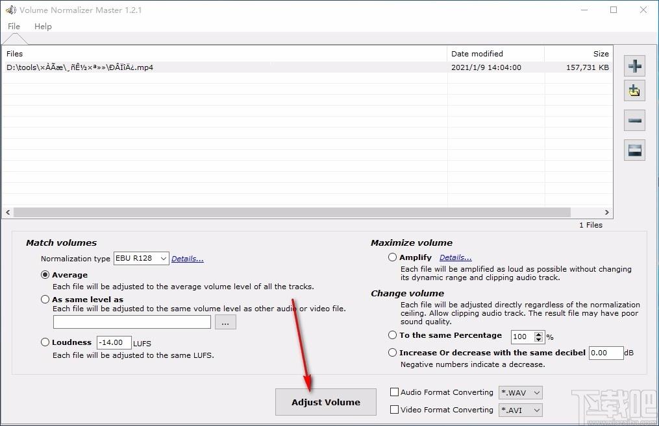Image resolution: width=659 pixels, height=426 pixels.
Task: Select To the same Percentage option
Action: [x=392, y=335]
